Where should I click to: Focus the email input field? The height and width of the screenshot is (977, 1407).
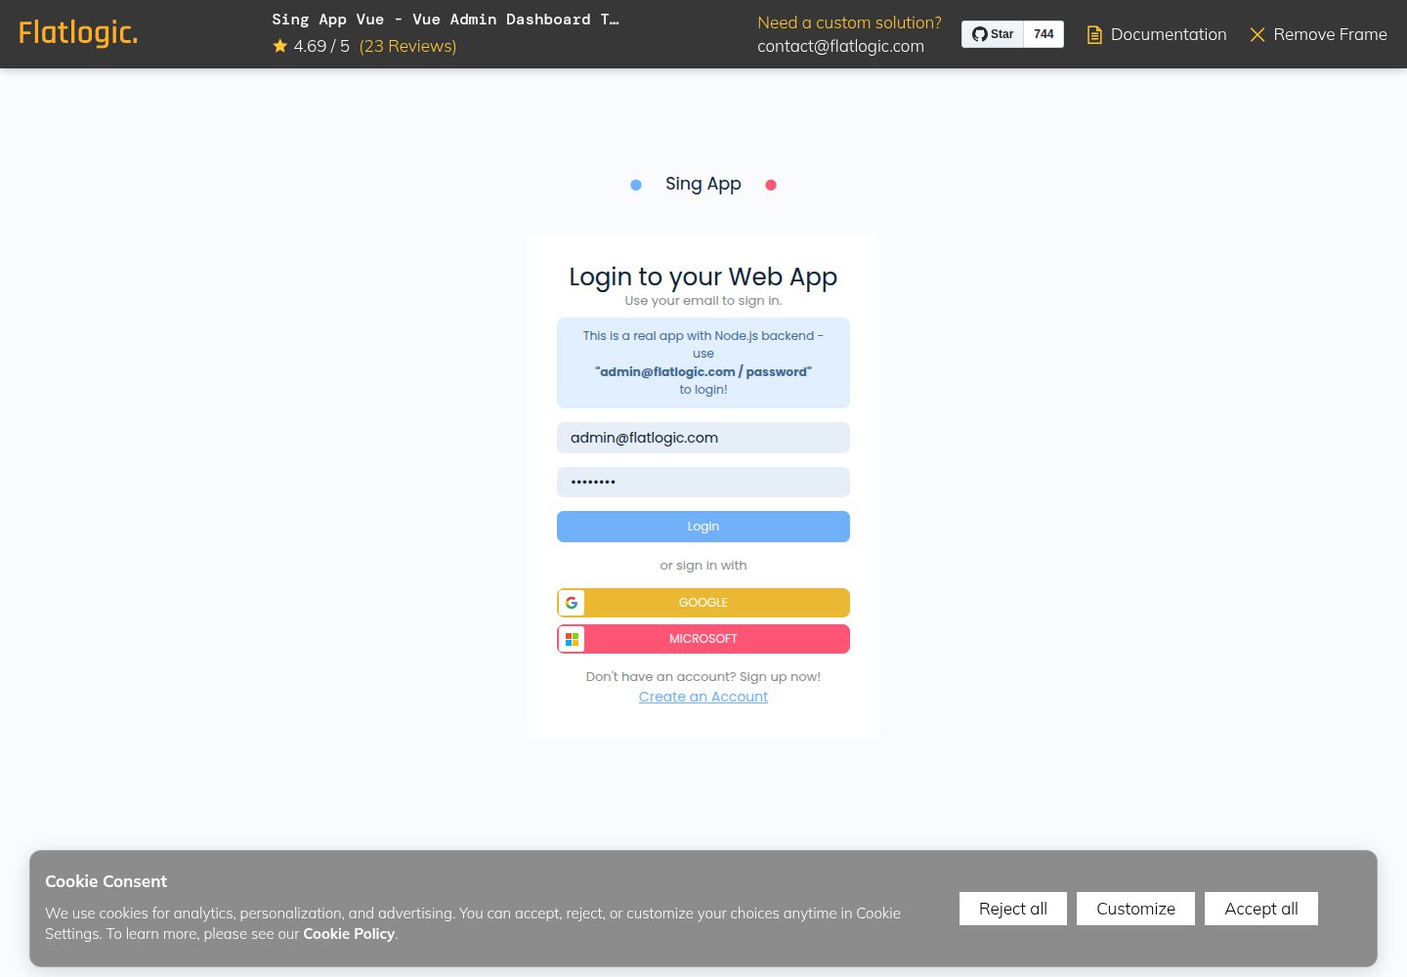click(x=703, y=438)
